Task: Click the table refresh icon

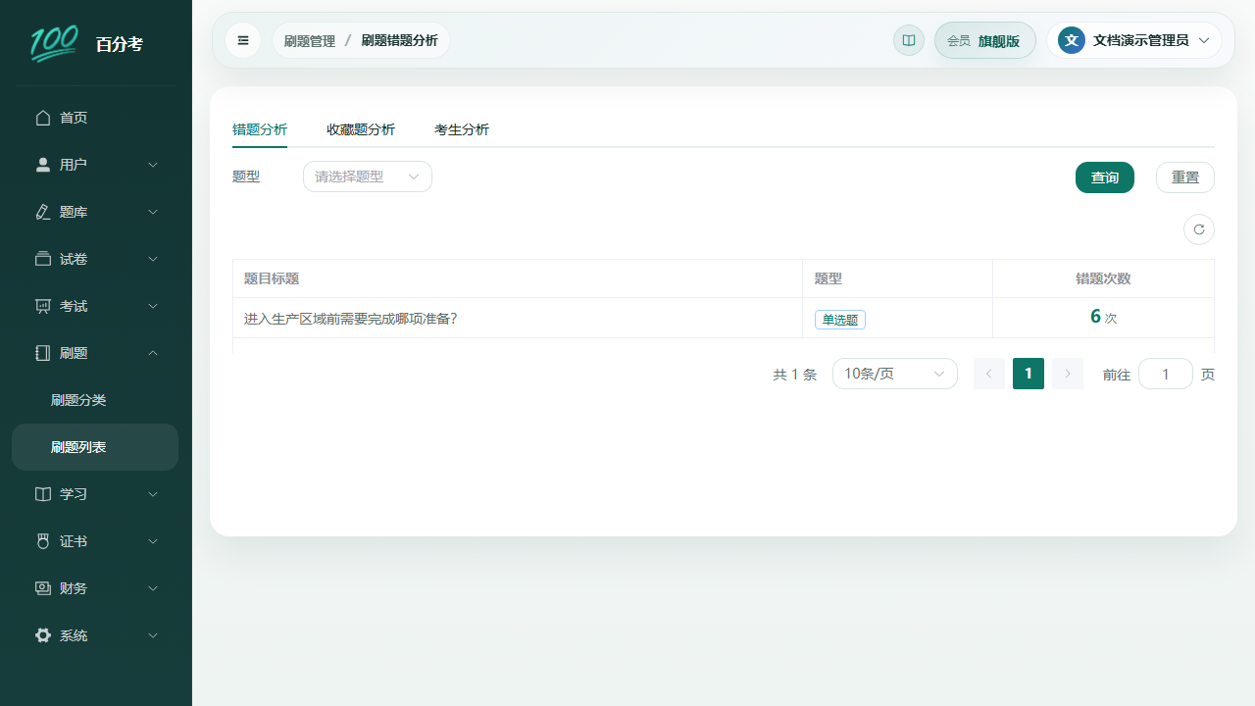Action: (1199, 229)
